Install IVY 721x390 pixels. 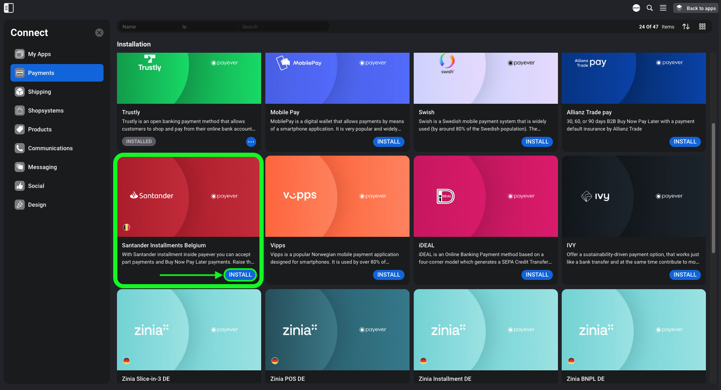coord(685,275)
